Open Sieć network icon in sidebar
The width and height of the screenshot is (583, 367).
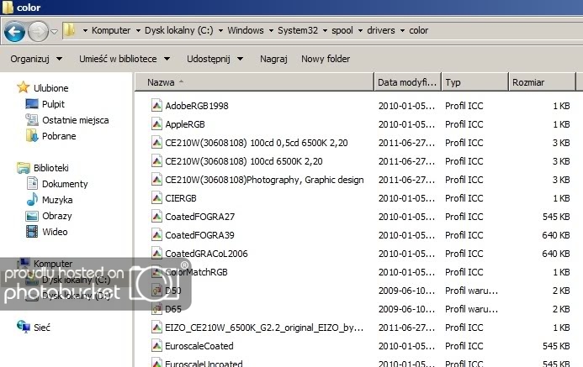coord(23,327)
